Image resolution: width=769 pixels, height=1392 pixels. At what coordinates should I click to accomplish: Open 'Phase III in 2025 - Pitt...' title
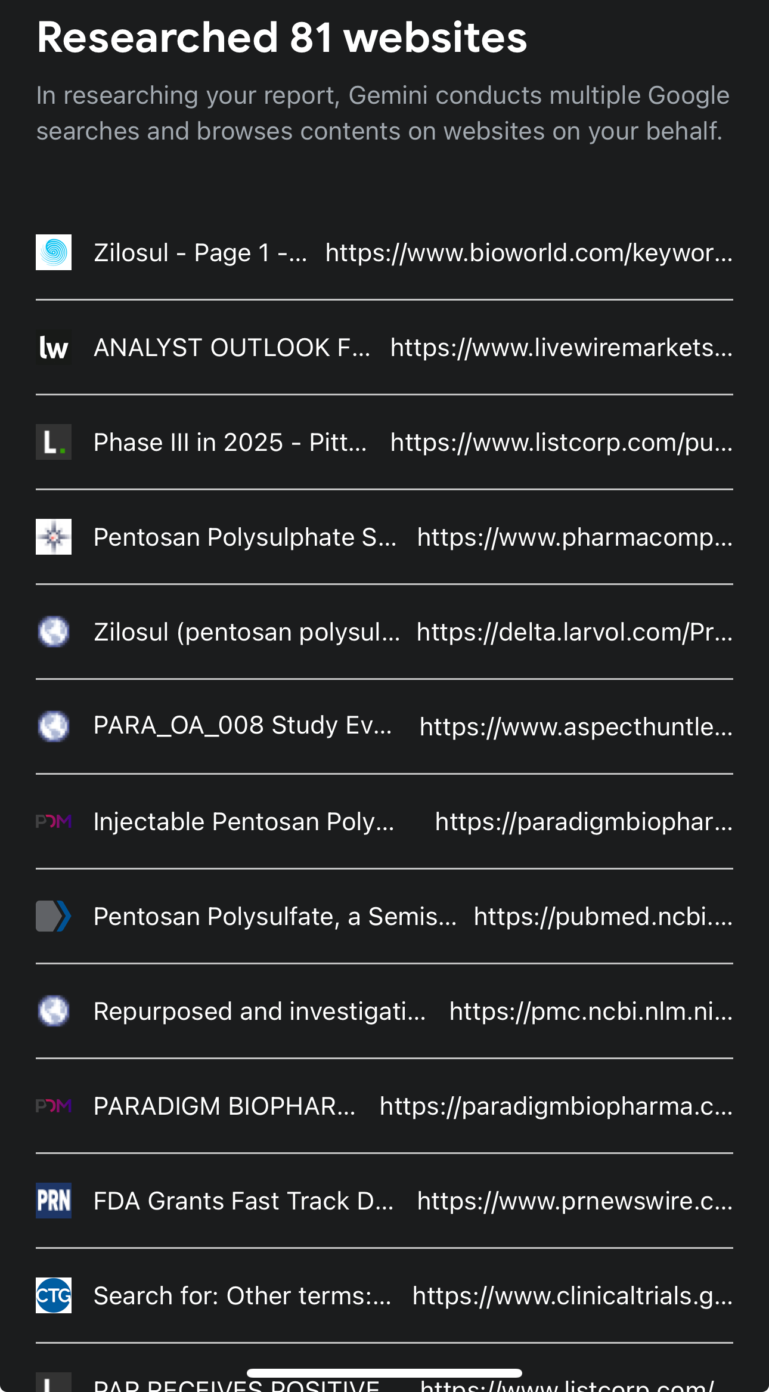click(x=230, y=443)
